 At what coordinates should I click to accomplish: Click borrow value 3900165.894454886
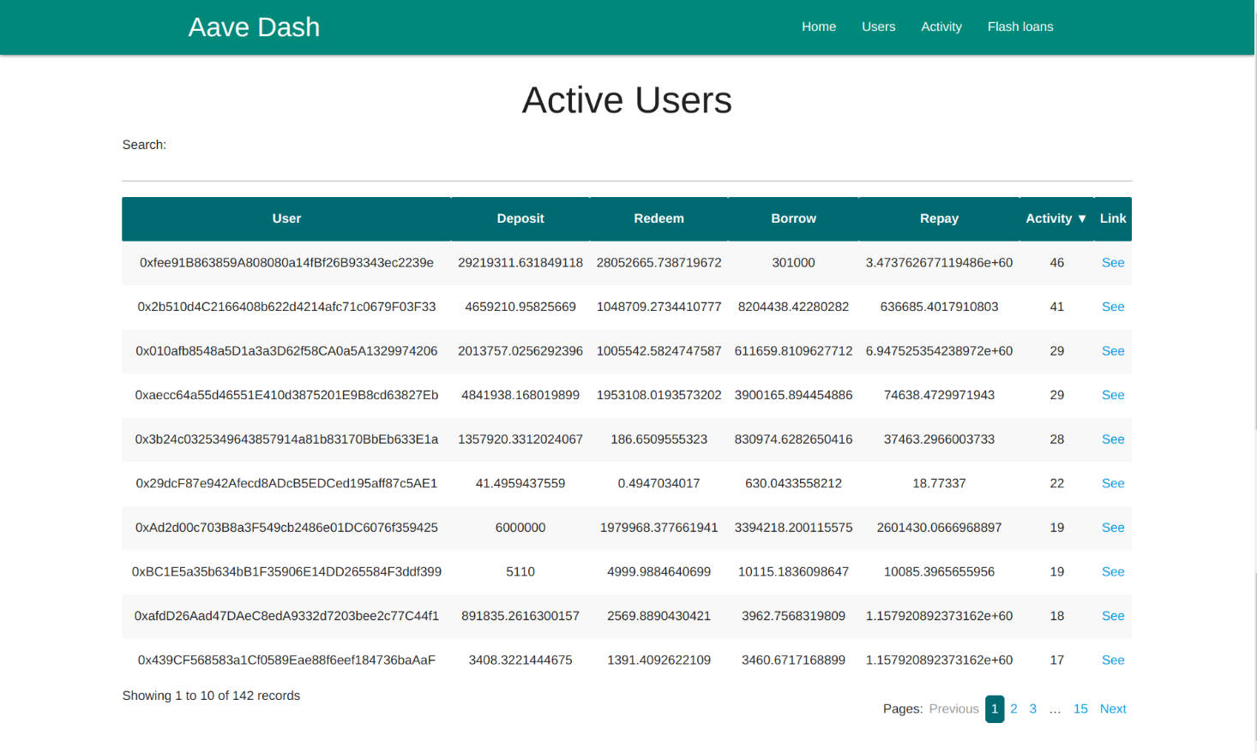tap(793, 395)
